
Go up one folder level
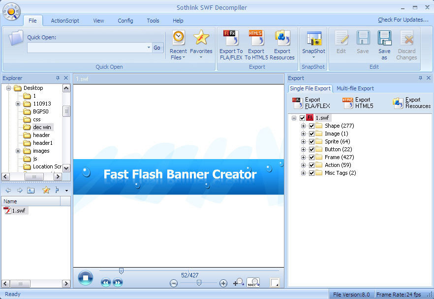tap(31, 190)
